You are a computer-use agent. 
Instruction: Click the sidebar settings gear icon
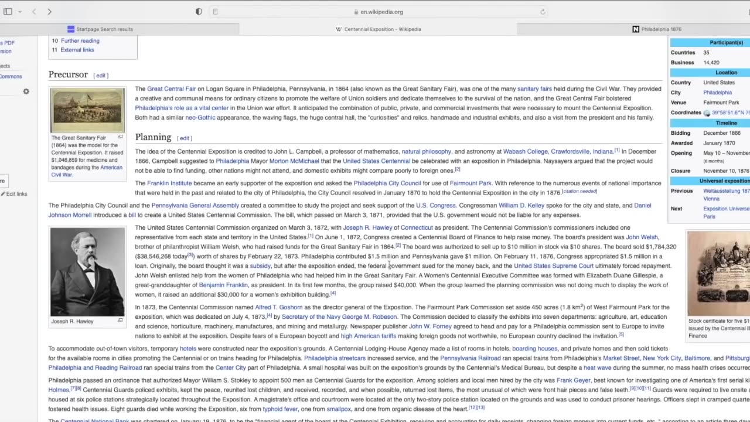26,91
